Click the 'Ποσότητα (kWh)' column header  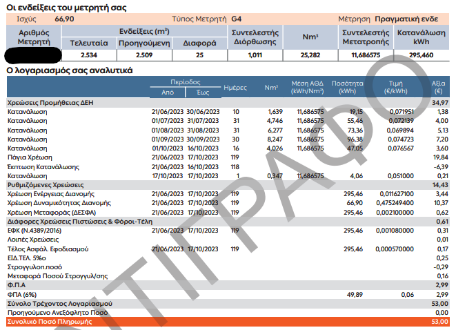[347, 87]
